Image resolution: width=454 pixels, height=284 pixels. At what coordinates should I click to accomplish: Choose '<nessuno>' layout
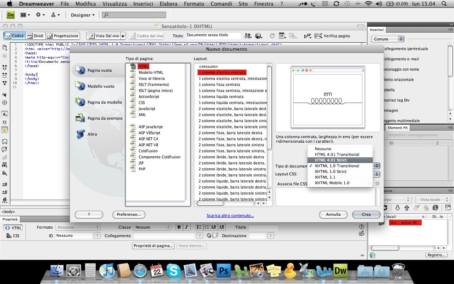tap(209, 66)
